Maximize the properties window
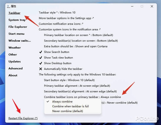The width and height of the screenshot is (161, 125). click(142, 6)
